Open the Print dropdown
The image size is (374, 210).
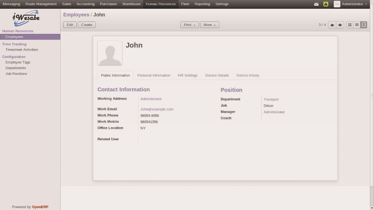tap(189, 25)
